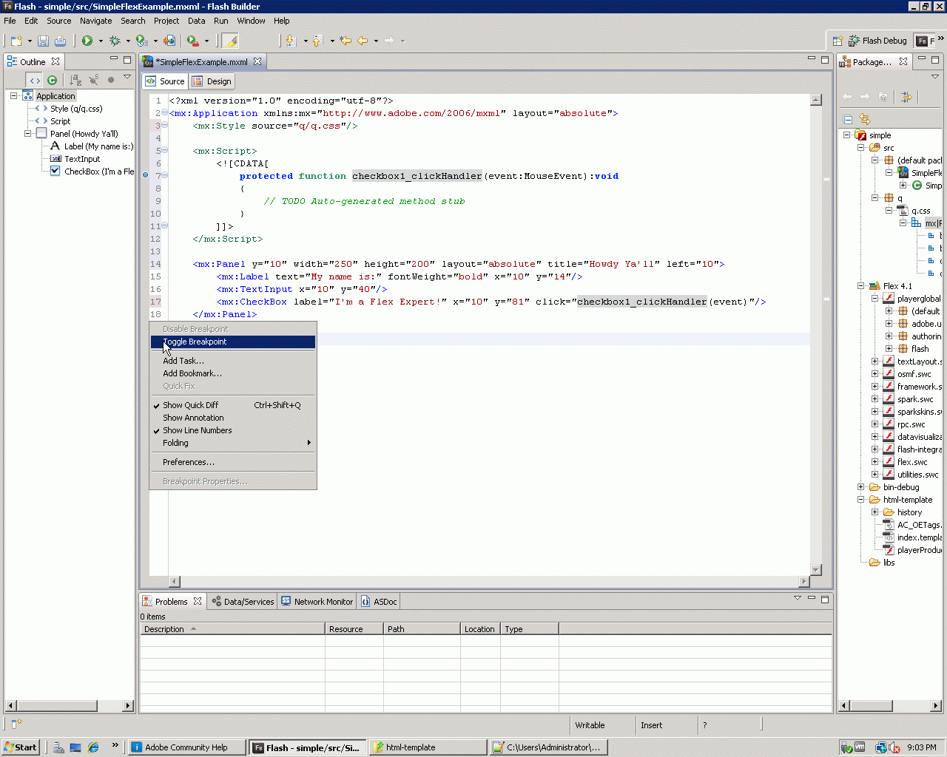Image resolution: width=947 pixels, height=757 pixels.
Task: Click the Sort icon in the Outline toolbar
Action: [x=75, y=80]
